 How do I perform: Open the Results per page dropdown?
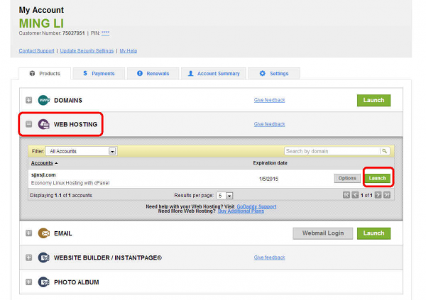229,195
